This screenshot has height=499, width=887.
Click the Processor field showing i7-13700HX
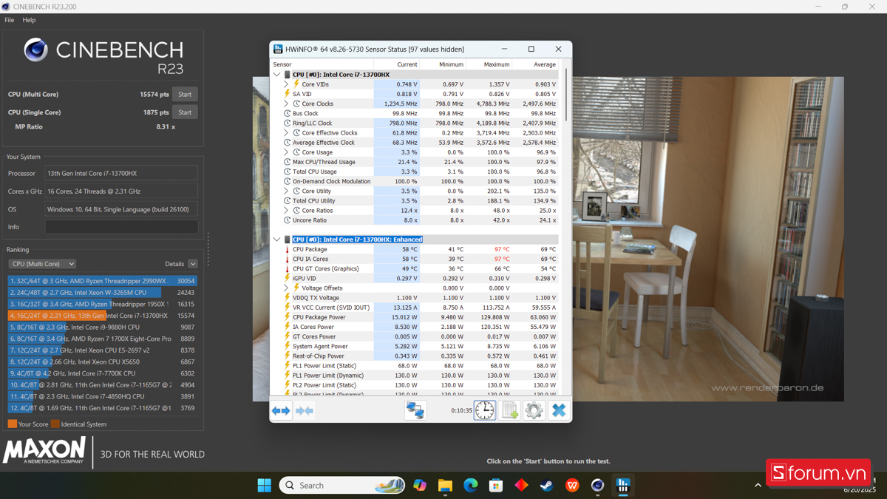[121, 173]
